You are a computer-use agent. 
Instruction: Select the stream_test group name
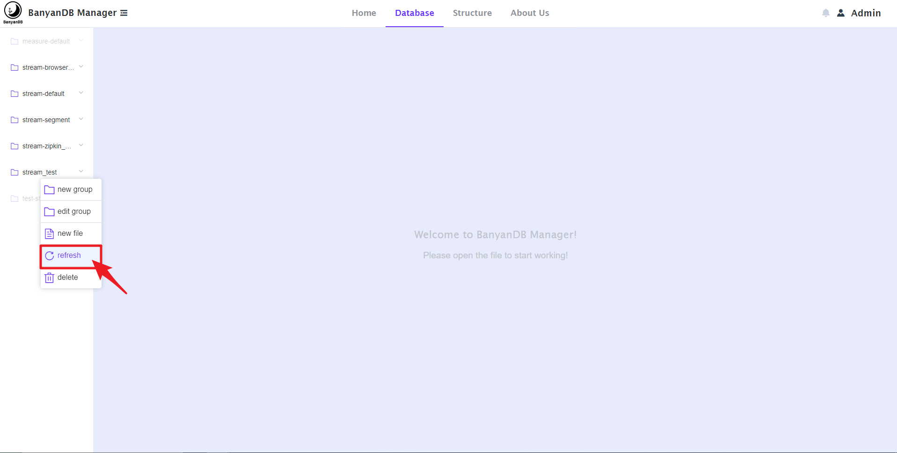40,172
